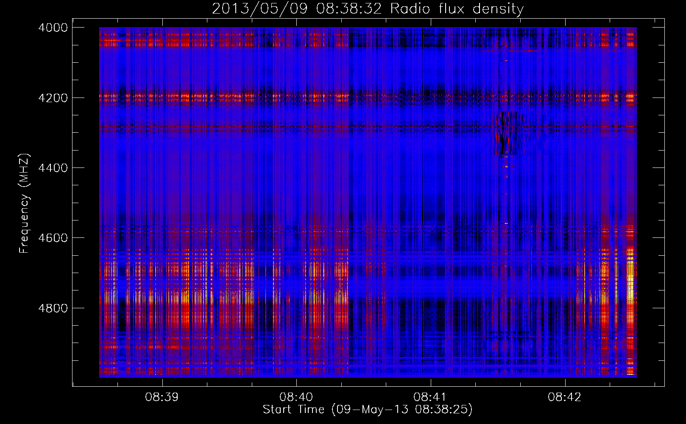Click the 08:42 time axis label
This screenshot has width=686, height=424.
pos(564,397)
